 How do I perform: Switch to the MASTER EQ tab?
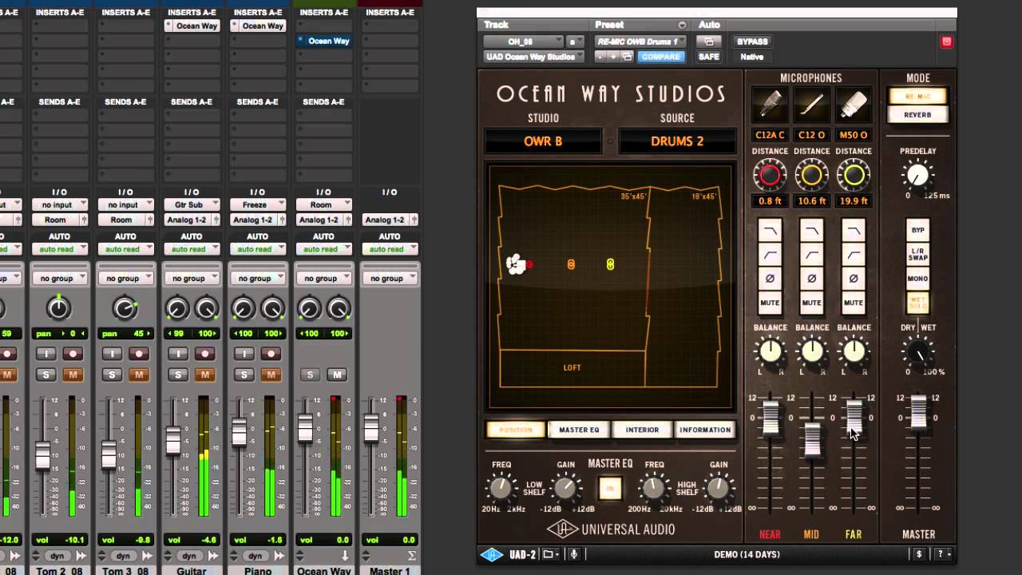[579, 430]
